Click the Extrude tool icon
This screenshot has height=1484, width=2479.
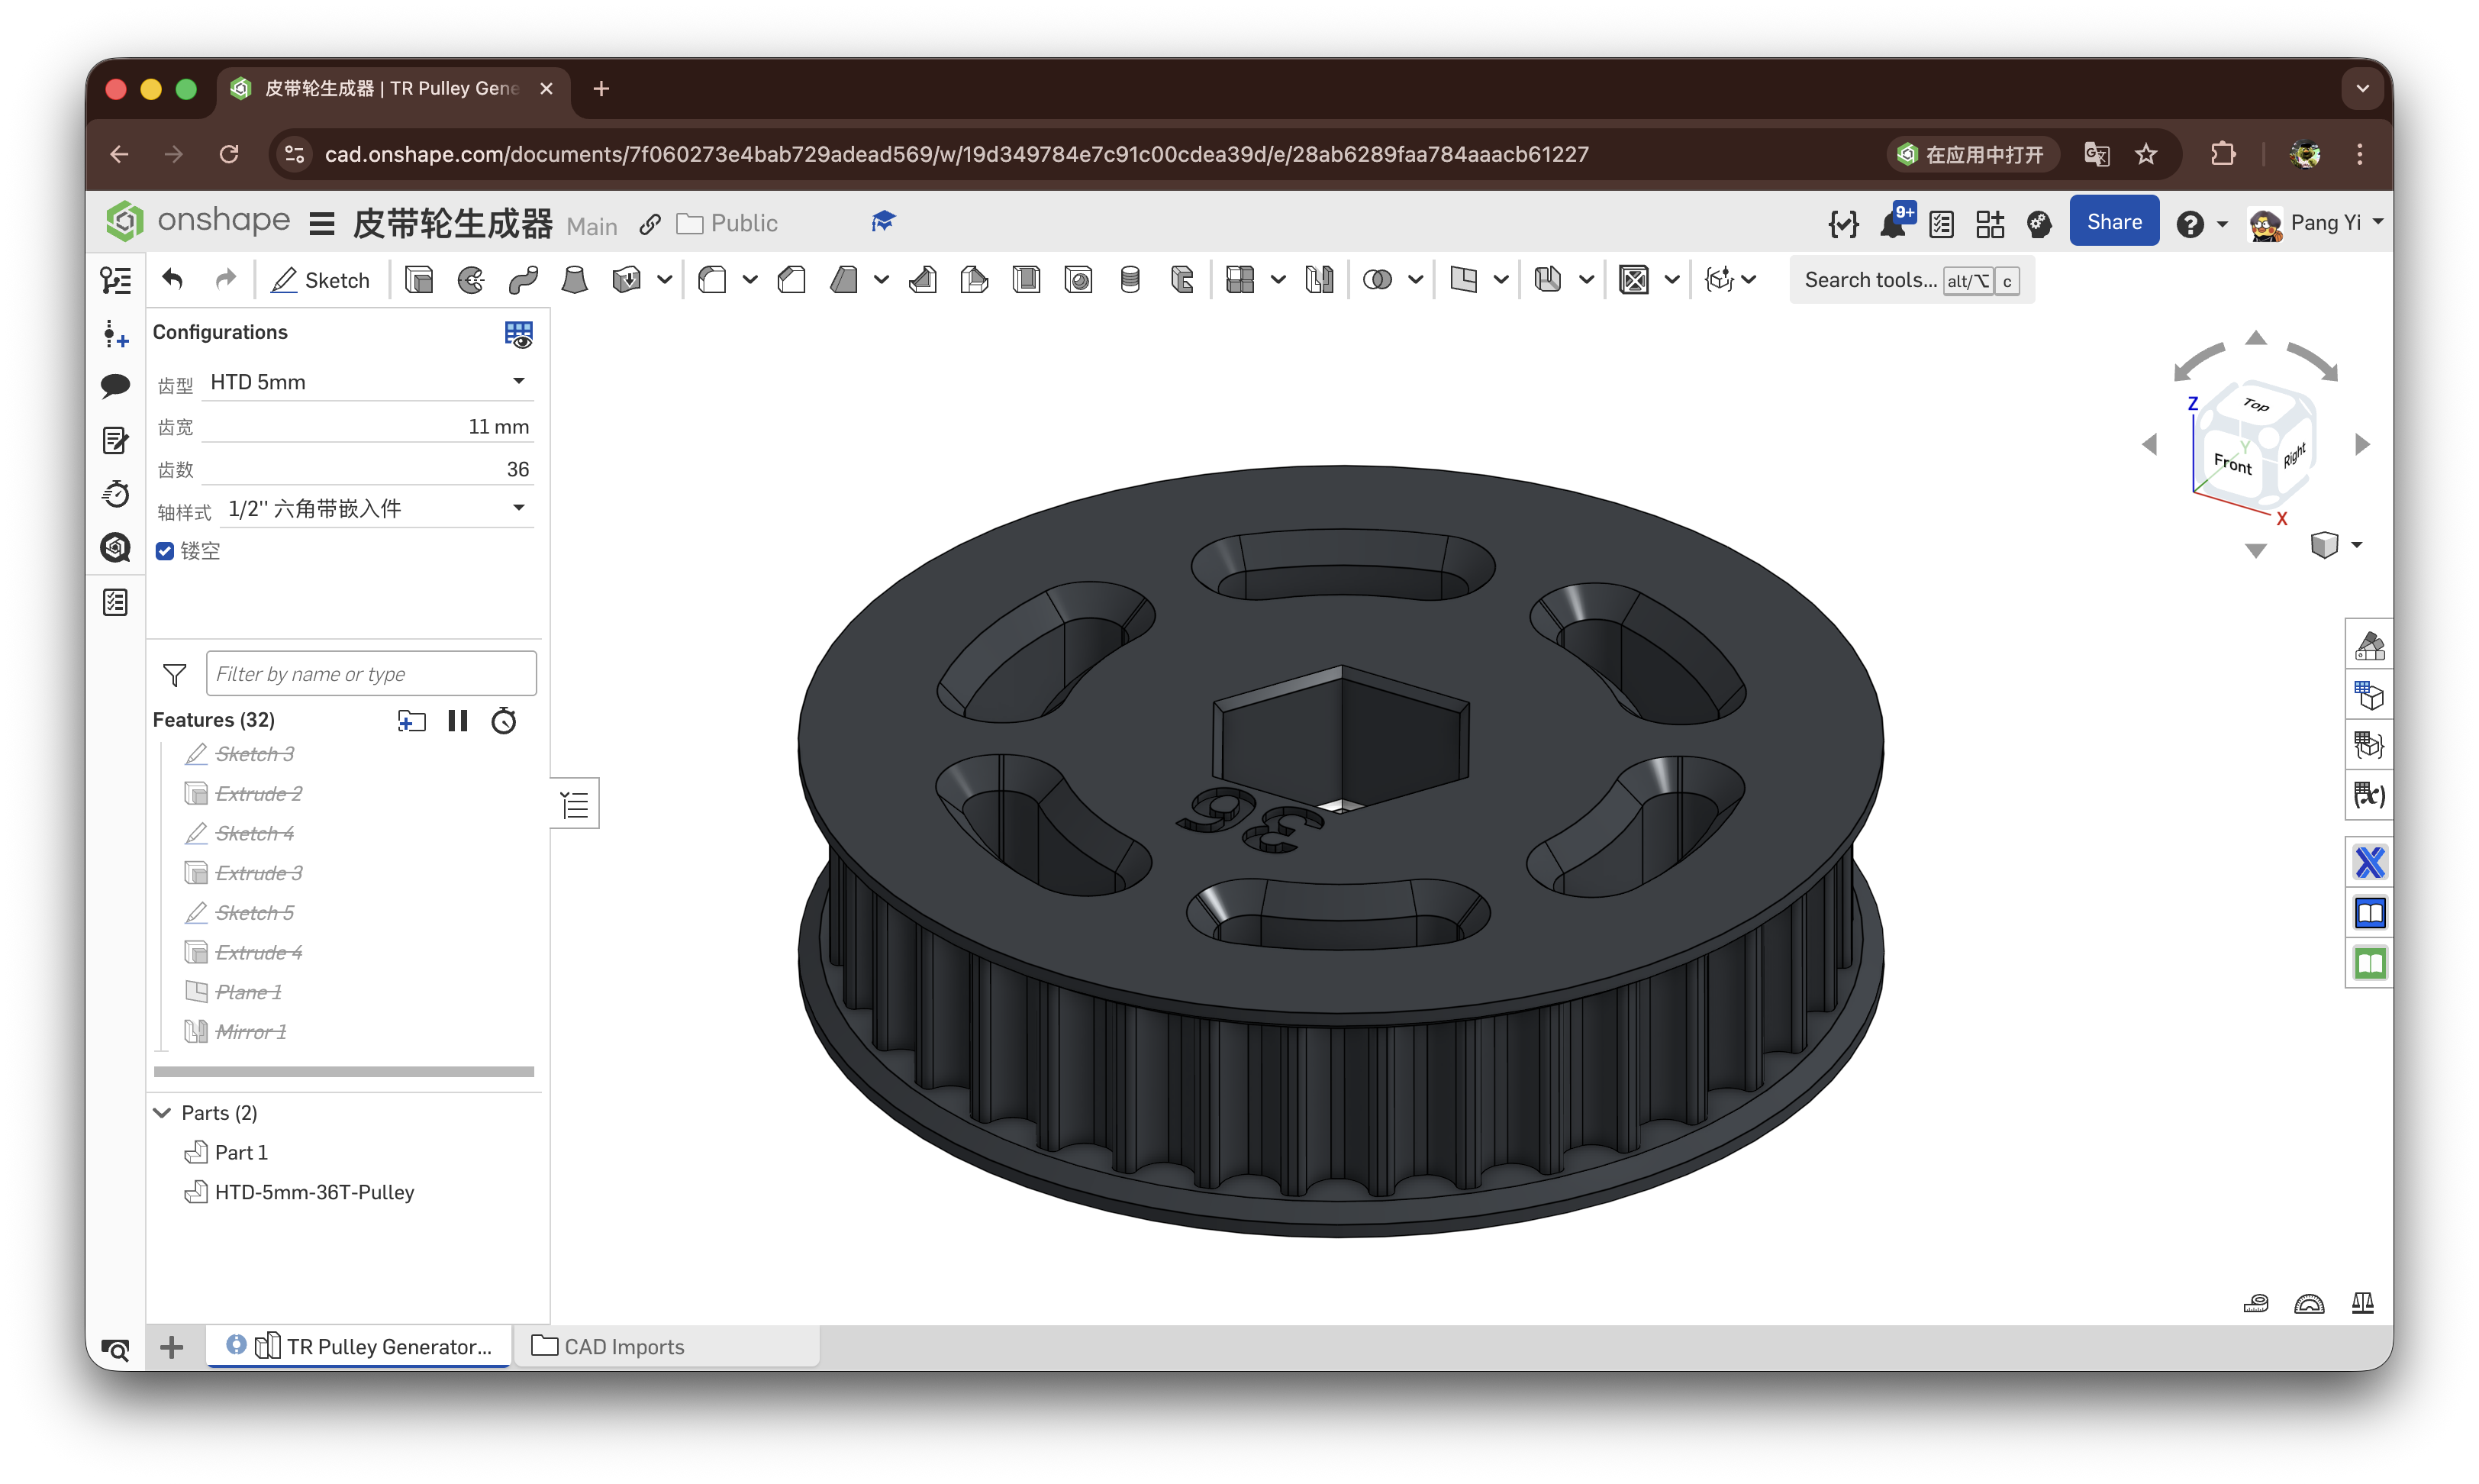point(419,280)
